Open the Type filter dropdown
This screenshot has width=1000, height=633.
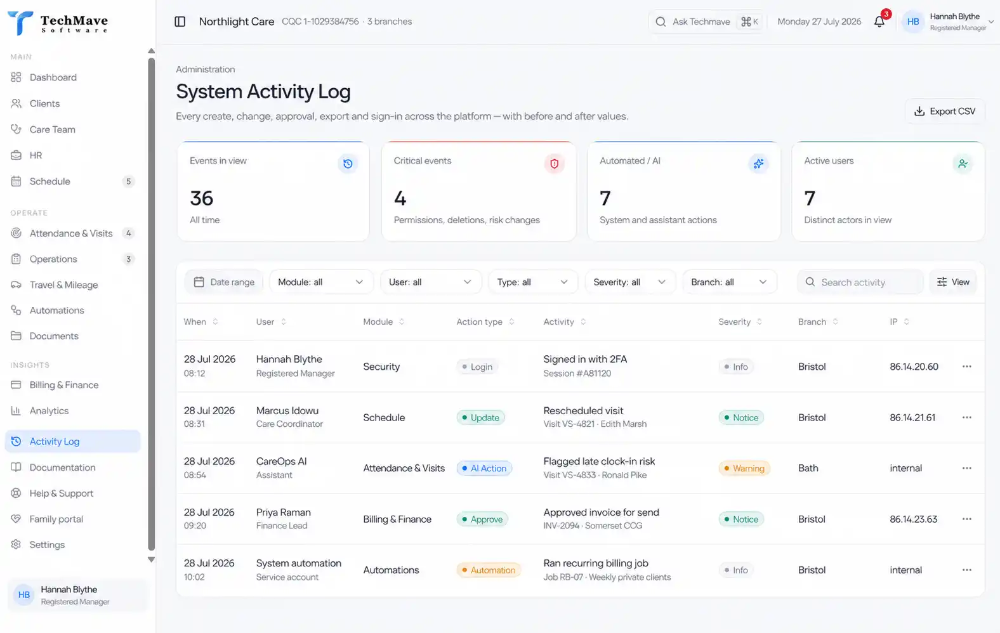tap(532, 282)
